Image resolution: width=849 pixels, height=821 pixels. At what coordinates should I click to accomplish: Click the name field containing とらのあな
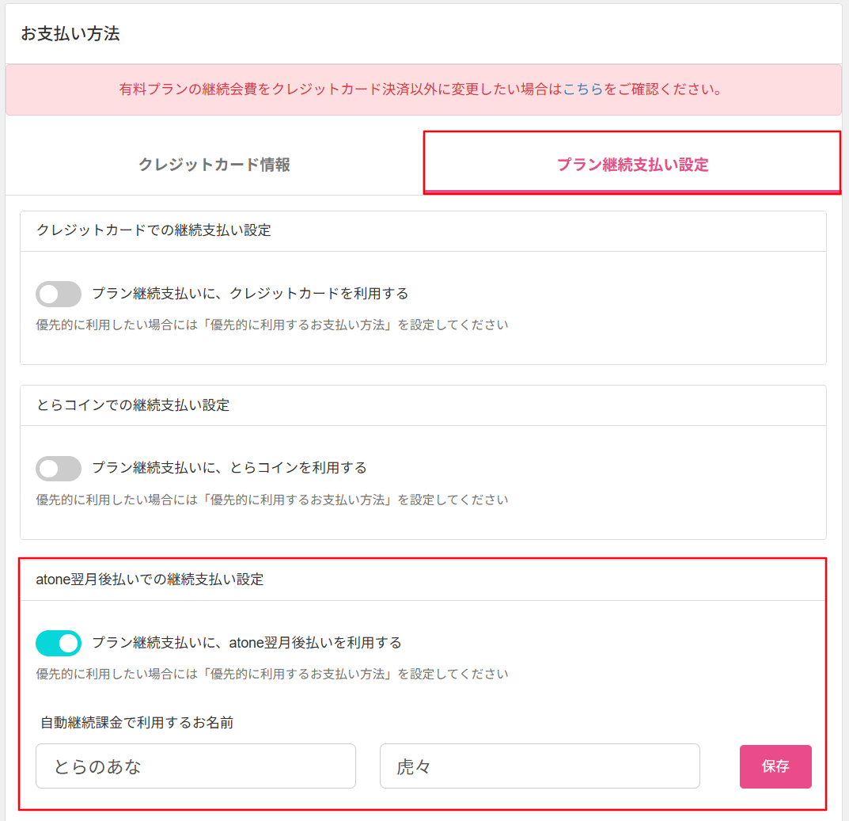tap(195, 766)
